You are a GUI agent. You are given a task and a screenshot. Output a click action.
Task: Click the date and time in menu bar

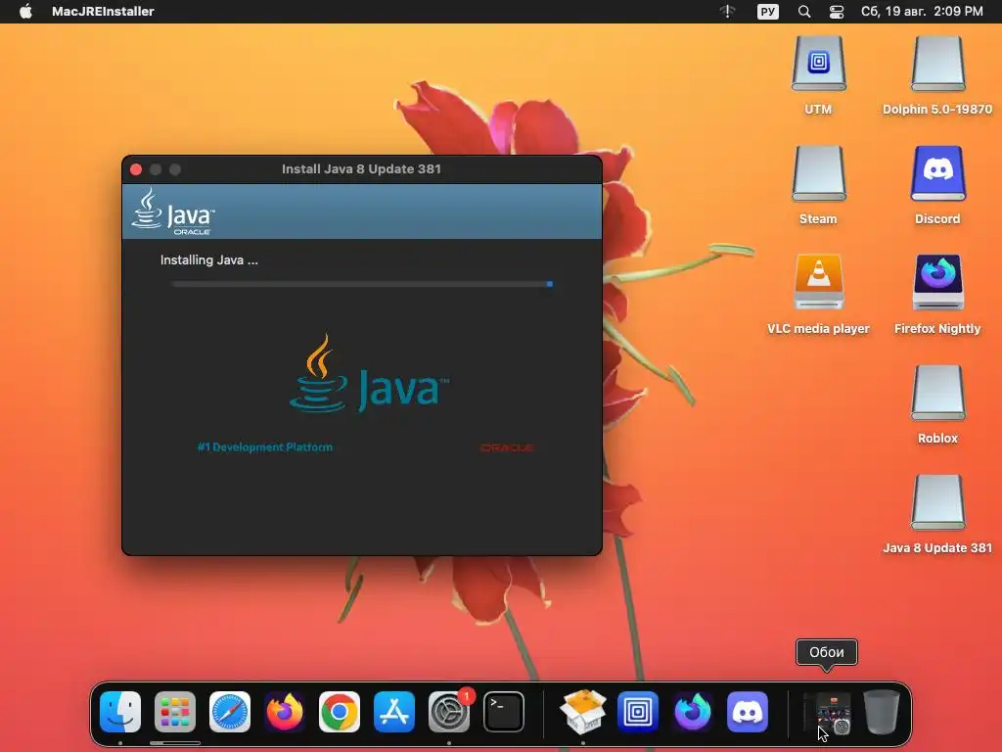[x=922, y=12]
